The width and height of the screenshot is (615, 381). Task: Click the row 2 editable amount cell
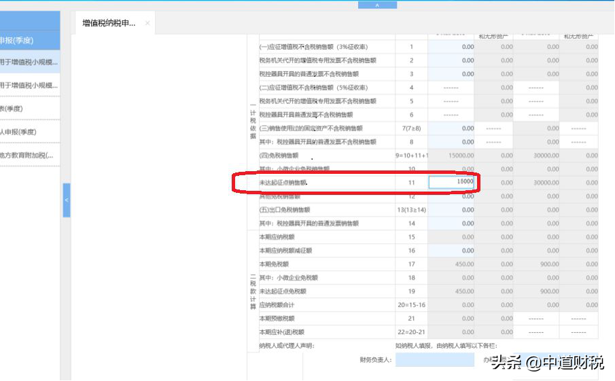point(451,60)
